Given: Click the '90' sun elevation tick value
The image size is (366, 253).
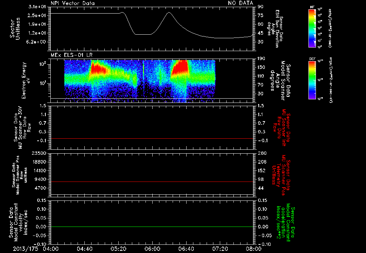Looking at the screenshot, I should [x=261, y=7].
